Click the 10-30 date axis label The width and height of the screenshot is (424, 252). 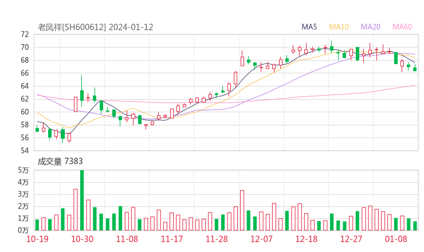click(x=82, y=239)
